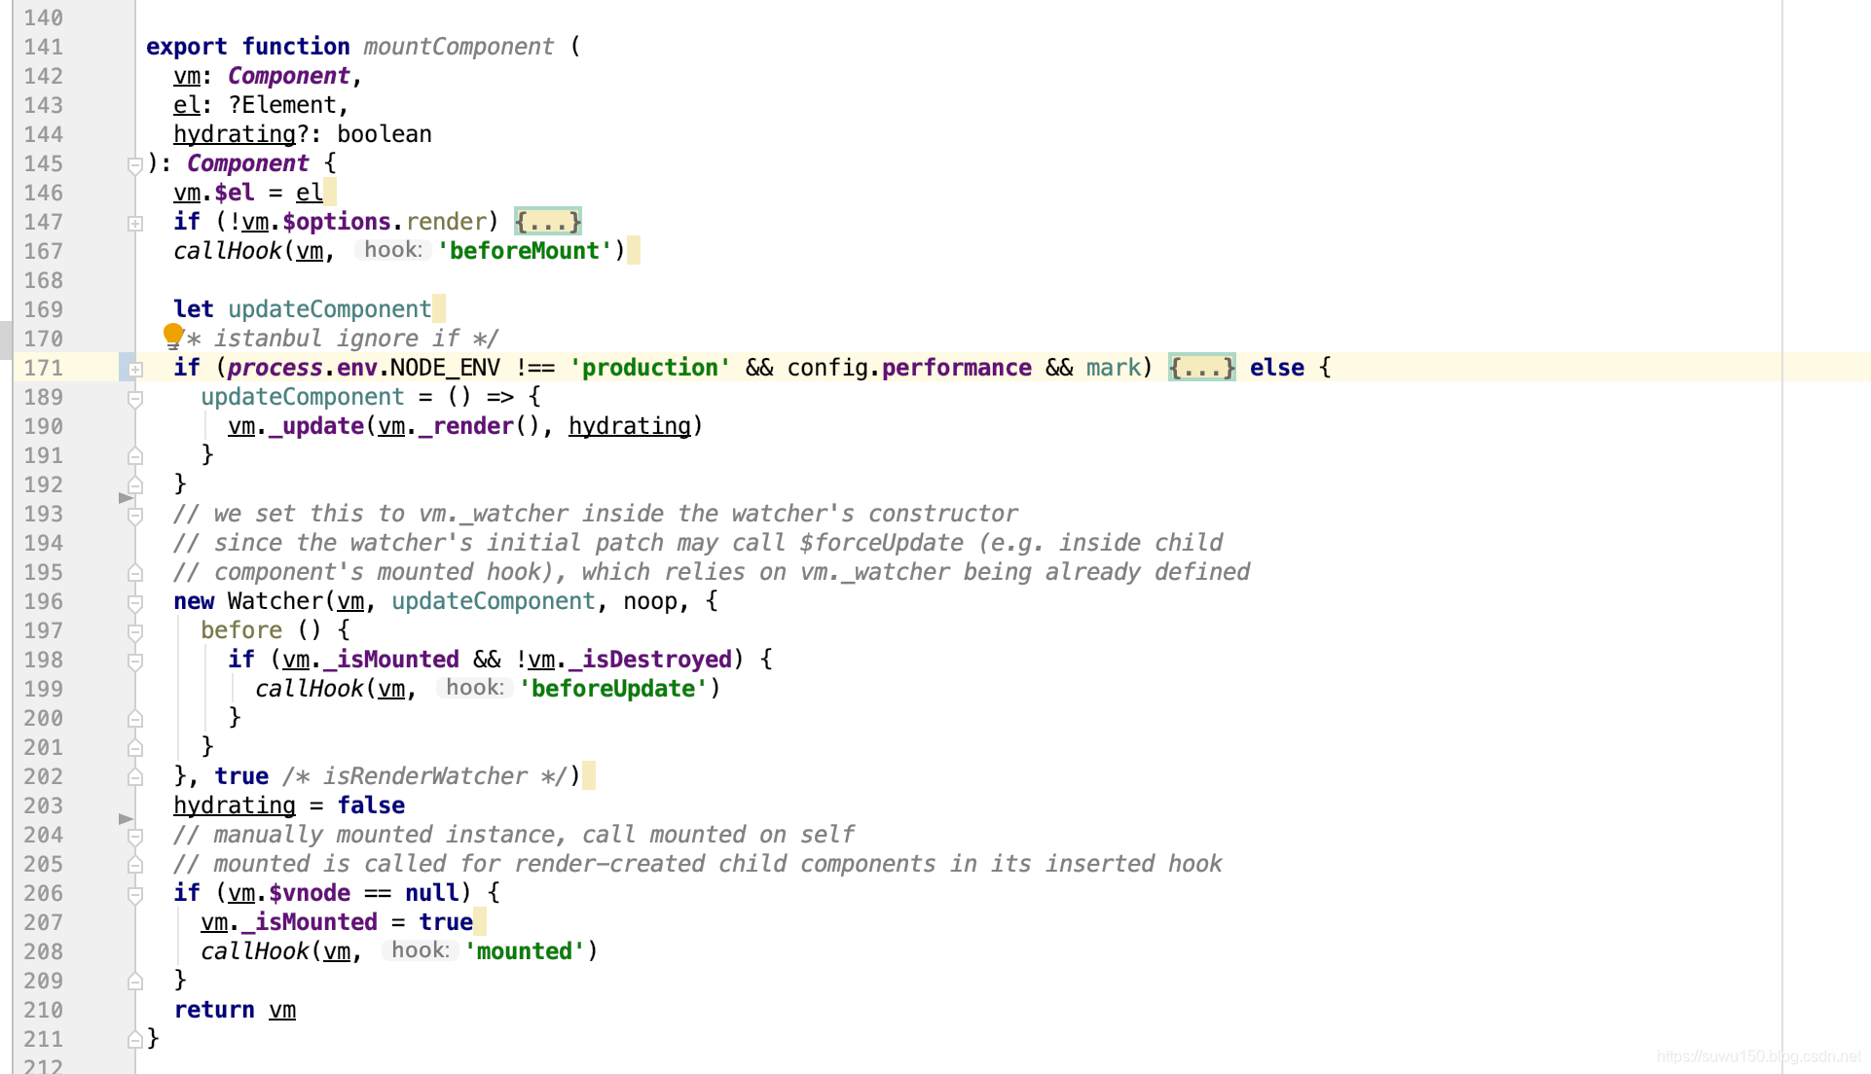Click the closing brace fold marker on line 211

click(135, 1040)
